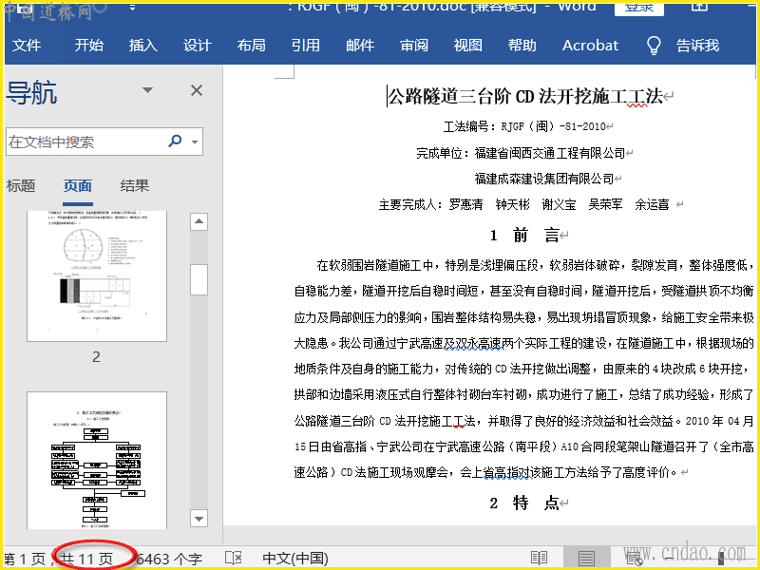Switch to the 标题 navigation tab

pyautogui.click(x=21, y=185)
